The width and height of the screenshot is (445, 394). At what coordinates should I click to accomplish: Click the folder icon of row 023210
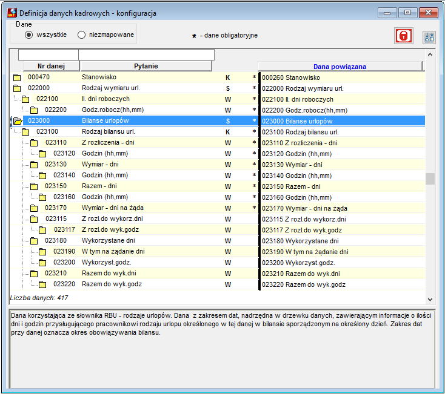pos(34,274)
